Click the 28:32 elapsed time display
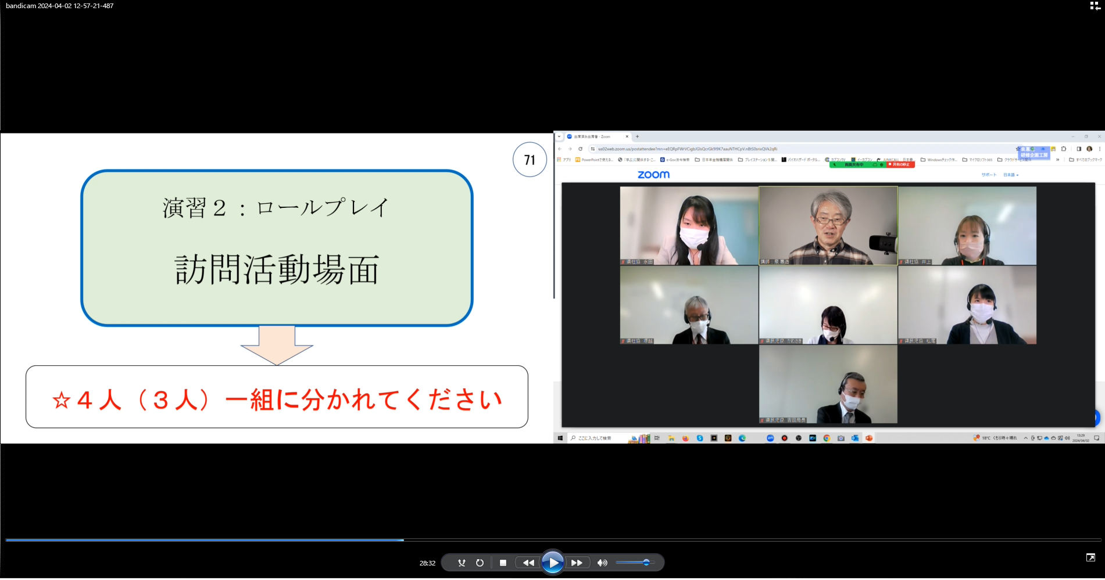 coord(427,563)
